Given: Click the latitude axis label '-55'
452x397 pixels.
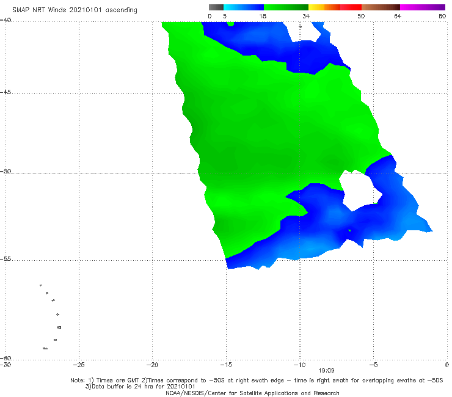Looking at the screenshot, I should (5, 259).
